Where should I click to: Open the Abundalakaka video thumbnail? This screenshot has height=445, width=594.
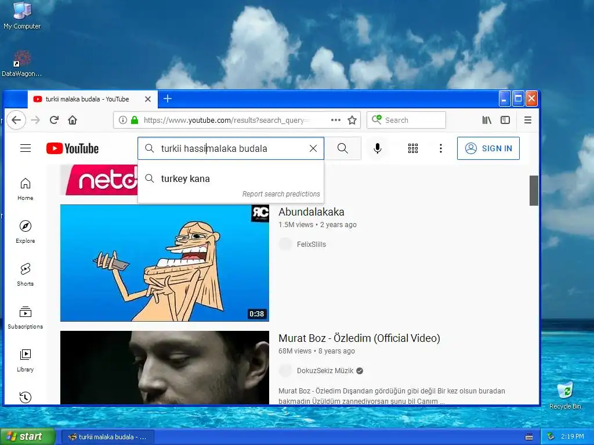pyautogui.click(x=165, y=263)
